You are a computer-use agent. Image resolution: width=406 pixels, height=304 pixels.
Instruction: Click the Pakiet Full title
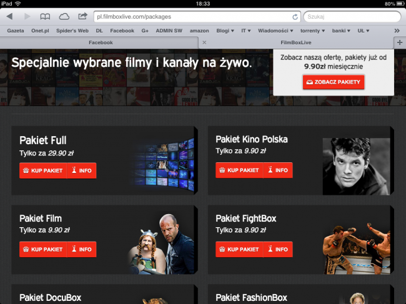pyautogui.click(x=43, y=140)
